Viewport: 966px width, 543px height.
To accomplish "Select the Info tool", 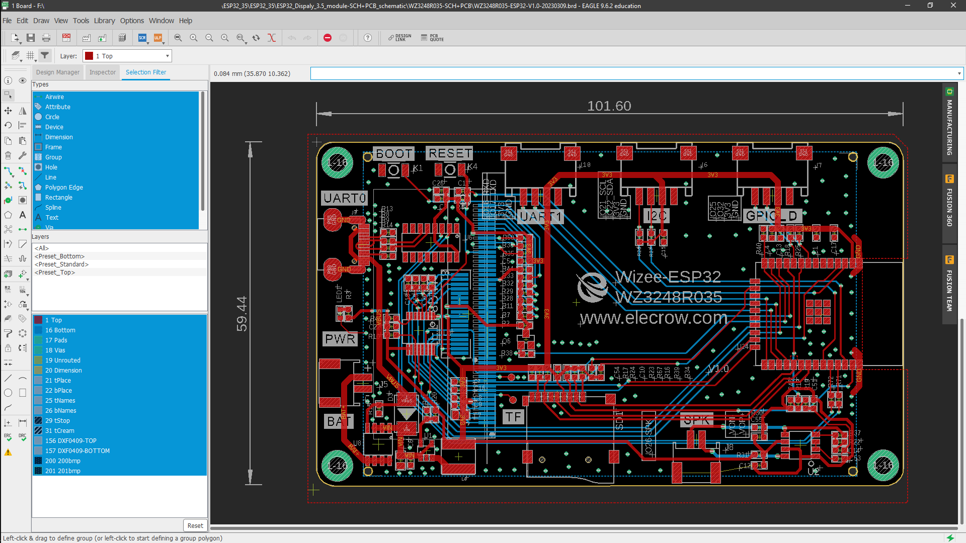I will pos(8,80).
